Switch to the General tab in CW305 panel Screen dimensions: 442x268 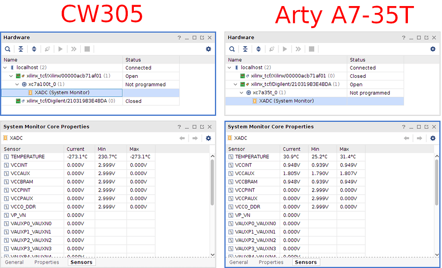tap(14, 262)
